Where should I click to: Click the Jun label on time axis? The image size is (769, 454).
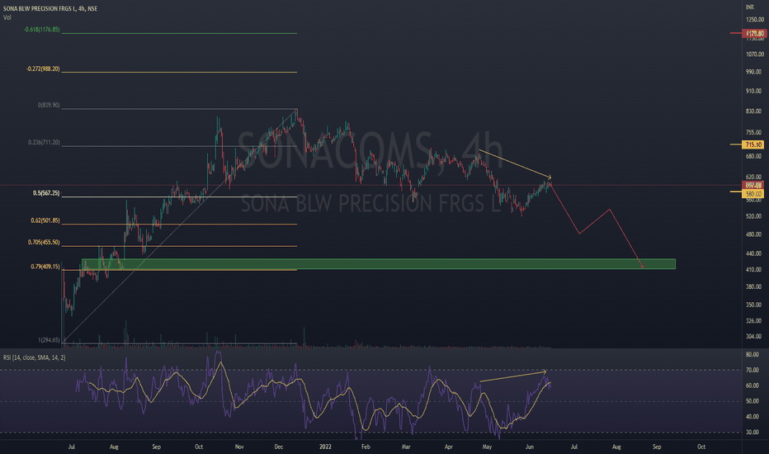530,447
